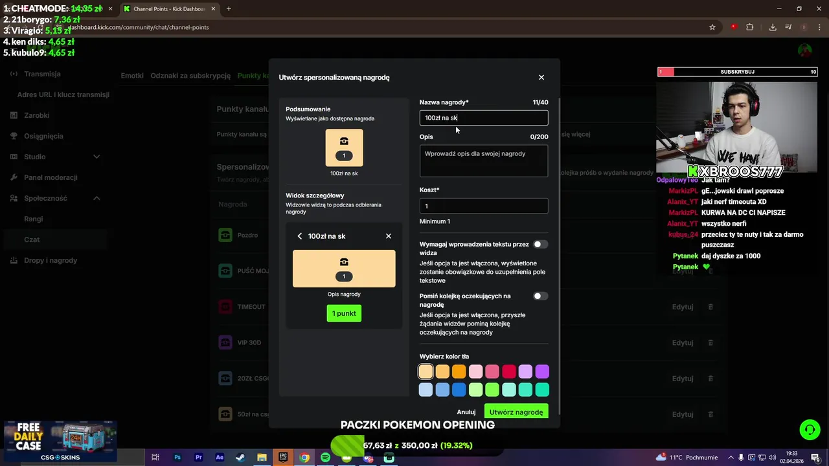Edit the Nazwa nagrody input field
Viewport: 829px width, 466px height.
coord(484,118)
